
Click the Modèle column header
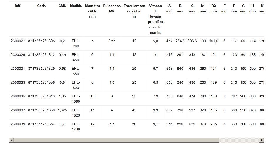[x=76, y=6]
